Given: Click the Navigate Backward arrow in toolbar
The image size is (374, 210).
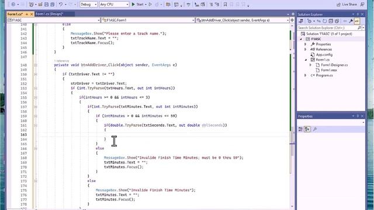Looking at the screenshot, I should (x=13, y=4).
